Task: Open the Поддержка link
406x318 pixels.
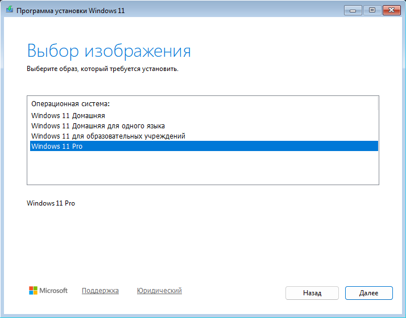Action: (100, 291)
